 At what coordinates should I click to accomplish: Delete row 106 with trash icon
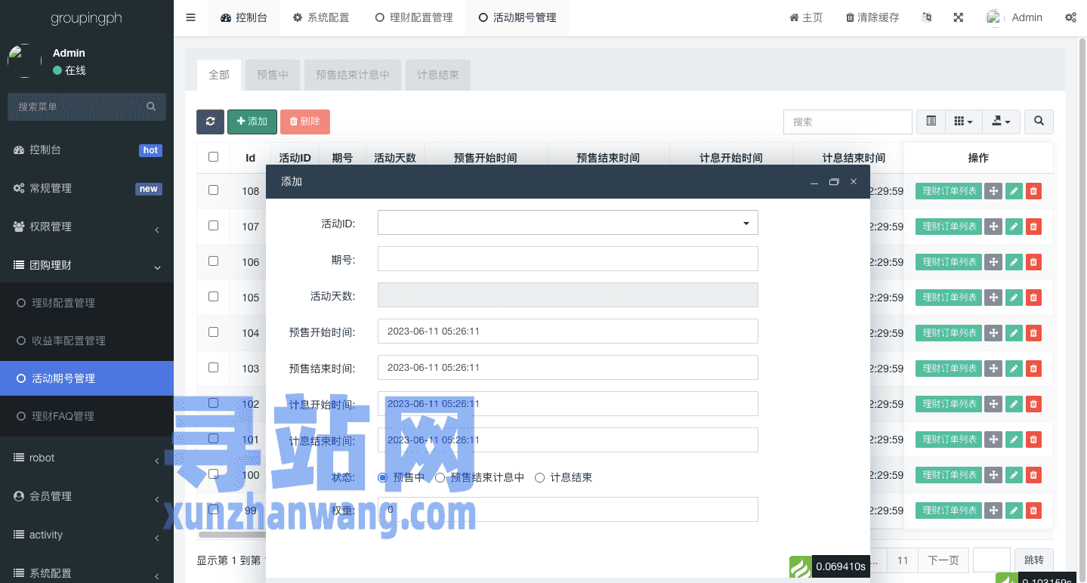tap(1033, 262)
